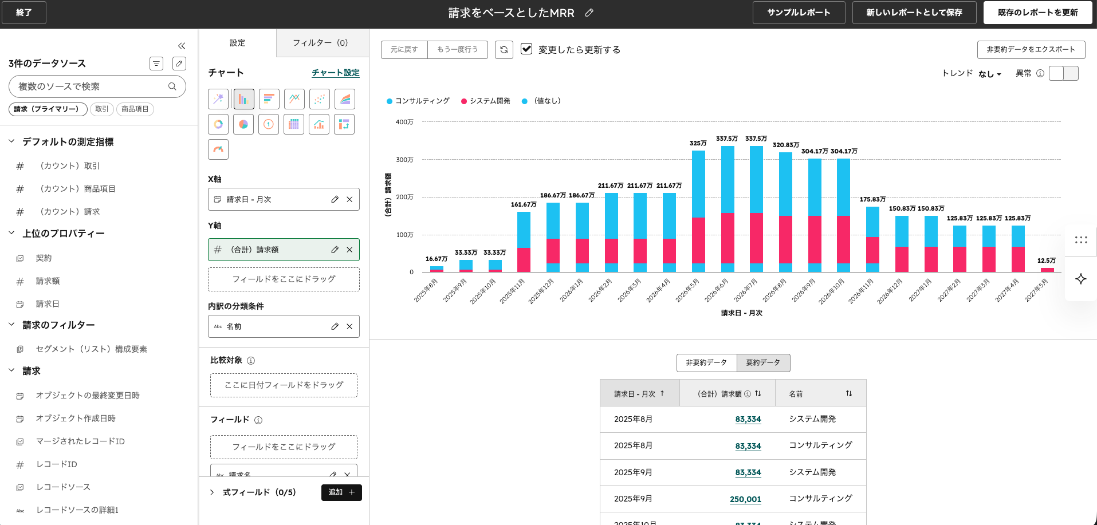Remove the 名前 breakdown field
The width and height of the screenshot is (1097, 525).
coord(349,326)
